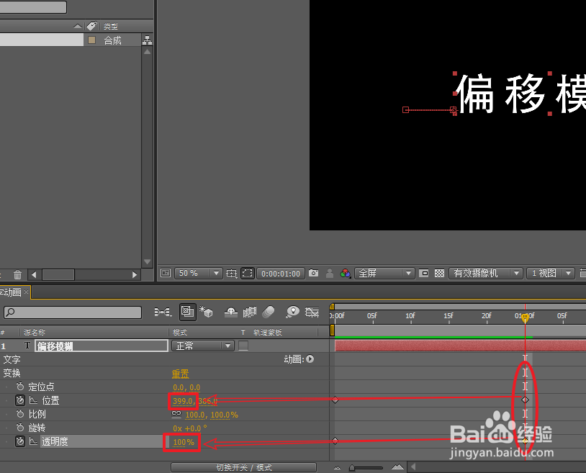Click the 源名称 column header

click(x=34, y=332)
